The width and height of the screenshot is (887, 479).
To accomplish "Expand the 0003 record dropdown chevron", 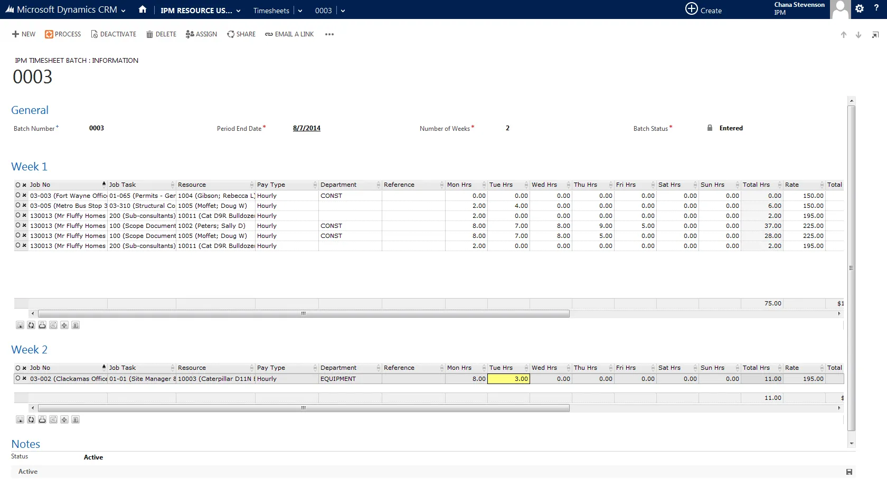I will (x=343, y=11).
